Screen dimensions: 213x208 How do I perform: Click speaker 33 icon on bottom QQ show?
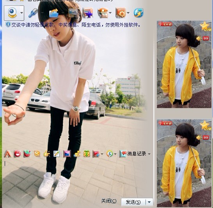coord(203,137)
